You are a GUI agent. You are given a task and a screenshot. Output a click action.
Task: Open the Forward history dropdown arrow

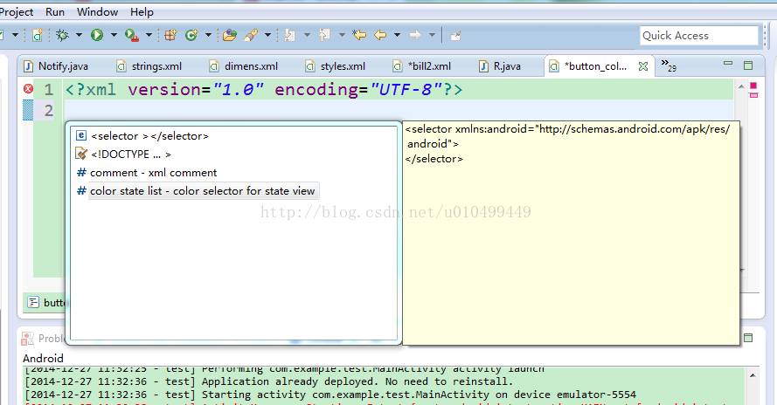432,35
